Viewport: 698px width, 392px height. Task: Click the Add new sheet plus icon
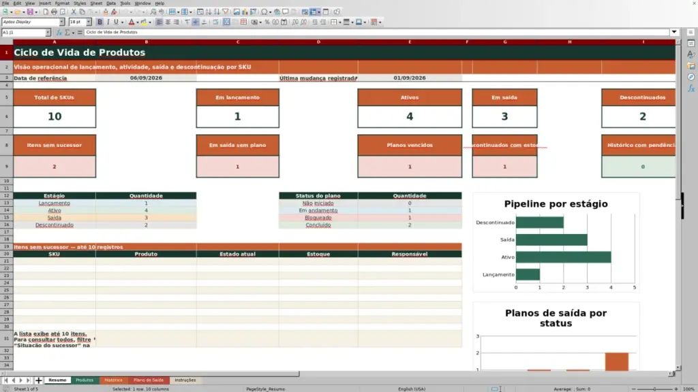[38, 380]
